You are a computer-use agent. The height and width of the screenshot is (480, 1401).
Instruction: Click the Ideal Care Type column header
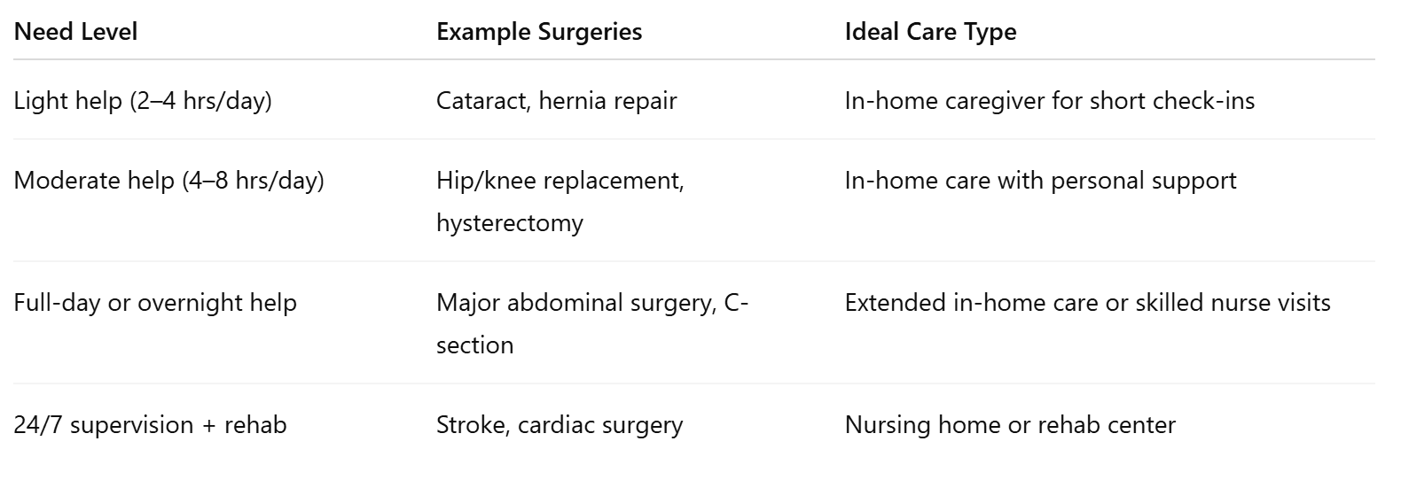pyautogui.click(x=930, y=32)
